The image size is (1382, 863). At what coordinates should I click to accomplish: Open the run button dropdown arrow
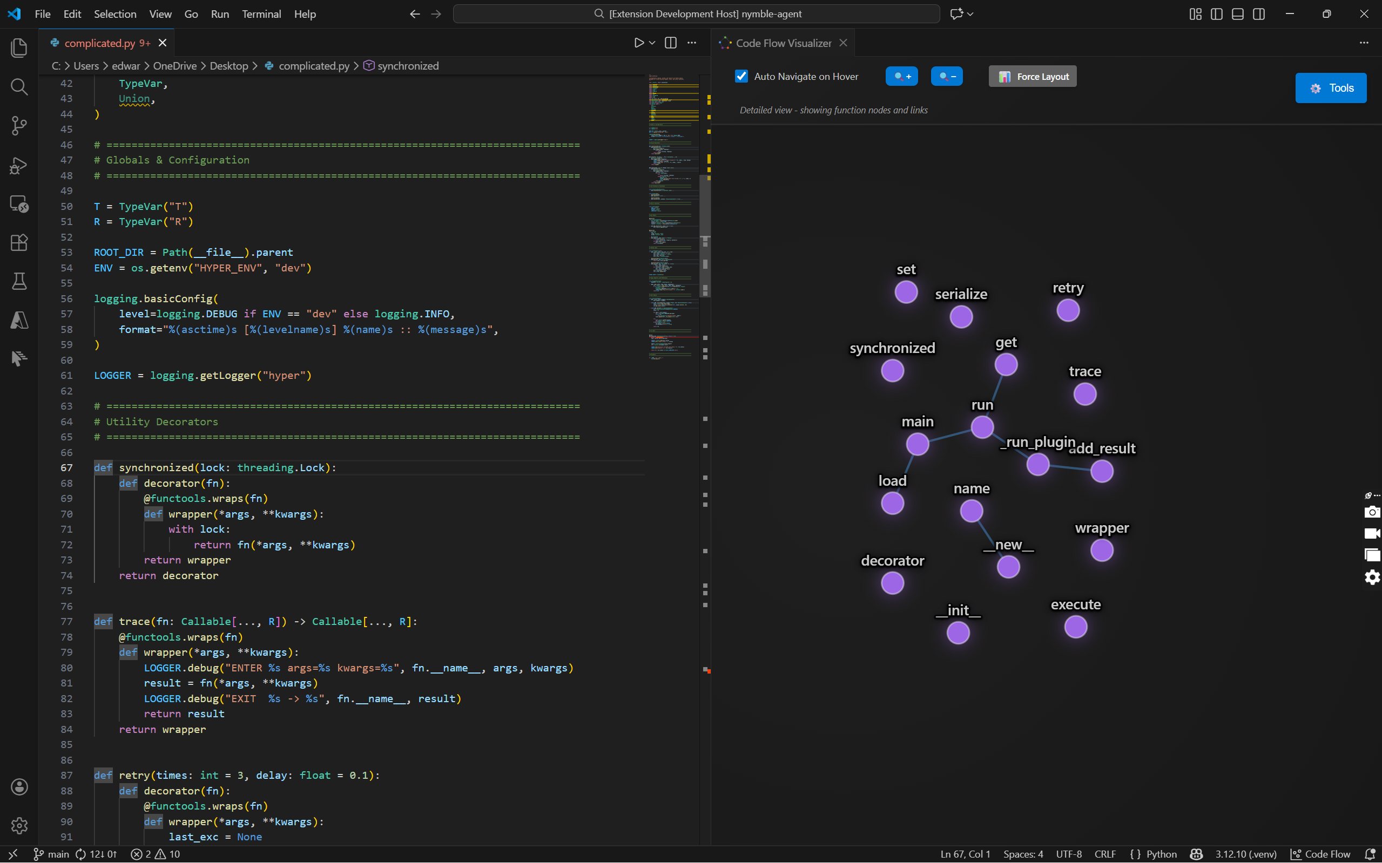click(x=652, y=43)
